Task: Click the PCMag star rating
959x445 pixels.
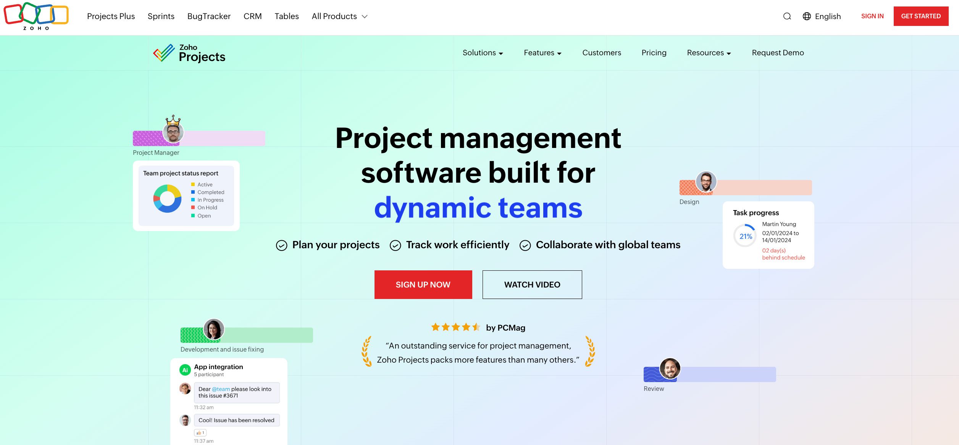Action: point(456,327)
